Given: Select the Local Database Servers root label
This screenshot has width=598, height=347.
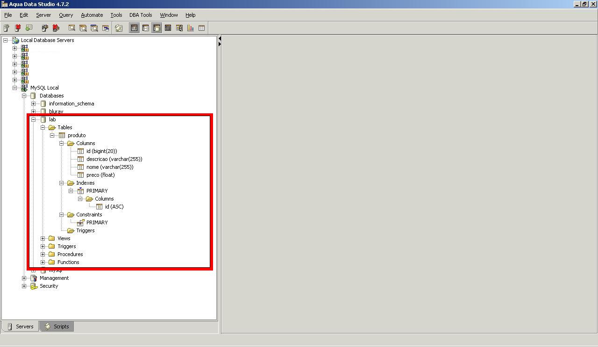Looking at the screenshot, I should [x=47, y=40].
